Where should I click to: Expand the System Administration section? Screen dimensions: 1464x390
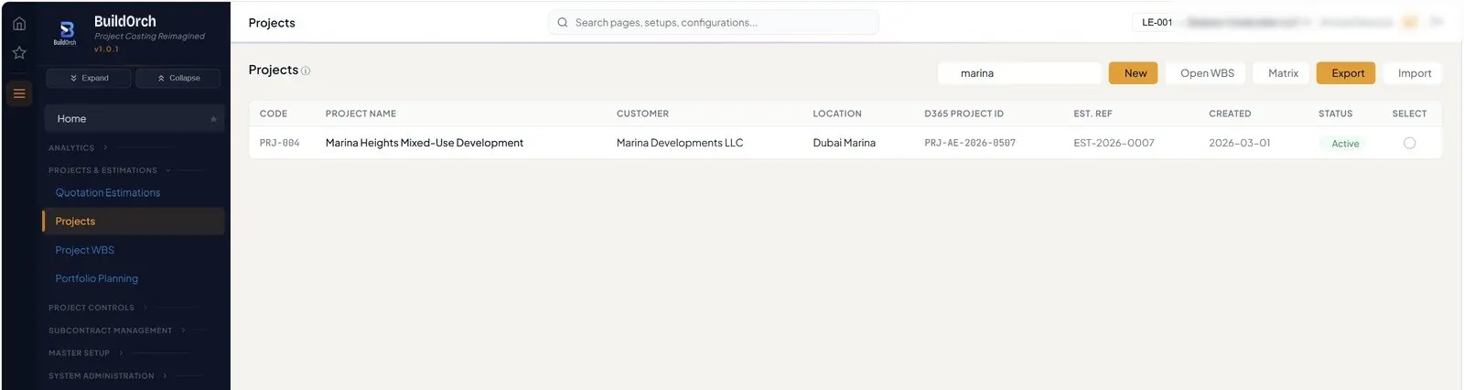coord(108,376)
